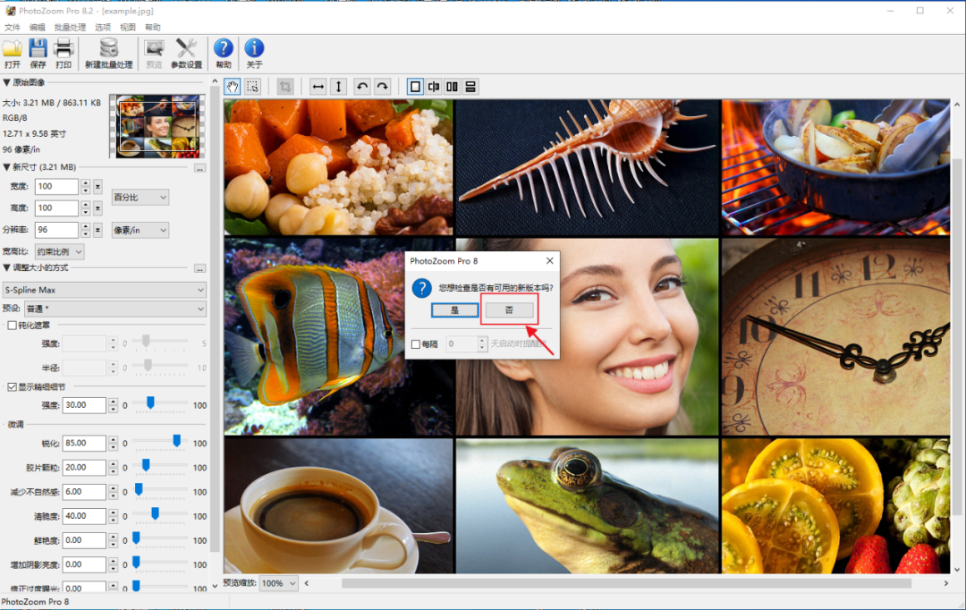The image size is (966, 610).
Task: Click the horizontal preview scrollbar
Action: [626, 583]
